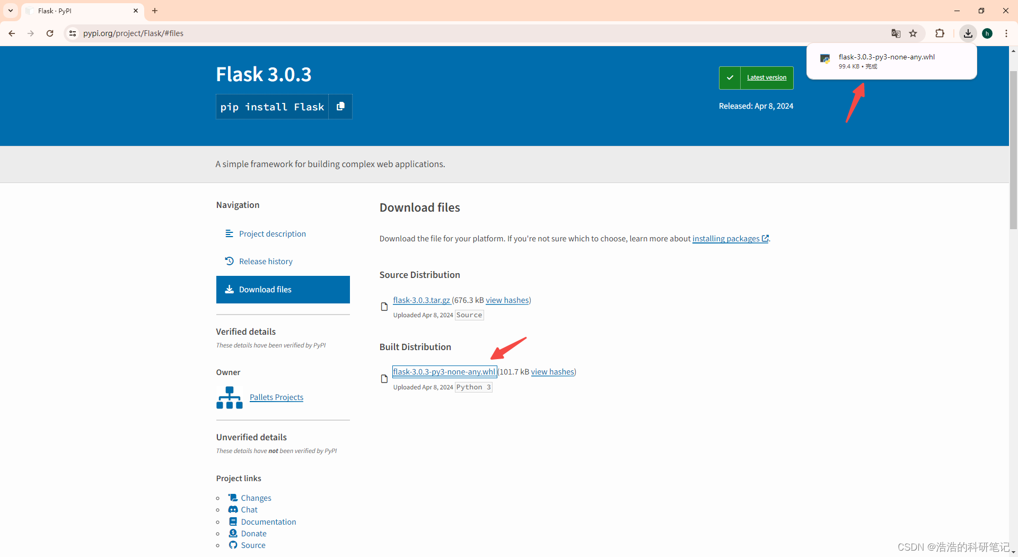
Task: Click the address bar URL
Action: pos(133,33)
